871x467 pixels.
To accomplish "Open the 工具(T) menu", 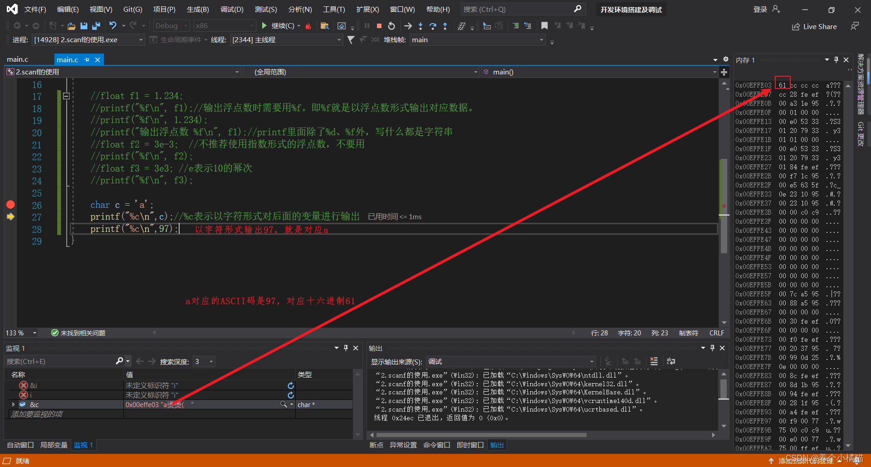I will pyautogui.click(x=334, y=10).
